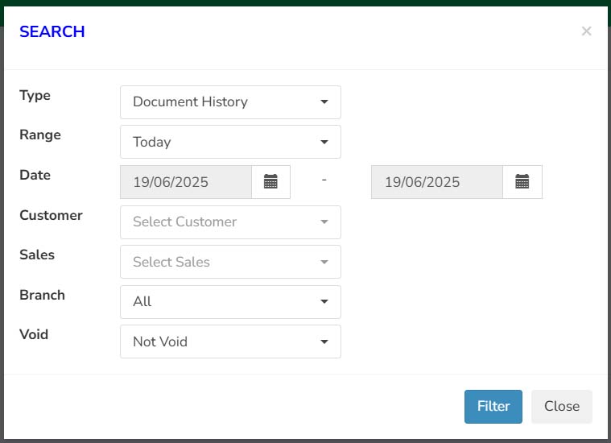Click the SEARCH dialog title
Image resolution: width=611 pixels, height=443 pixels.
pos(52,31)
